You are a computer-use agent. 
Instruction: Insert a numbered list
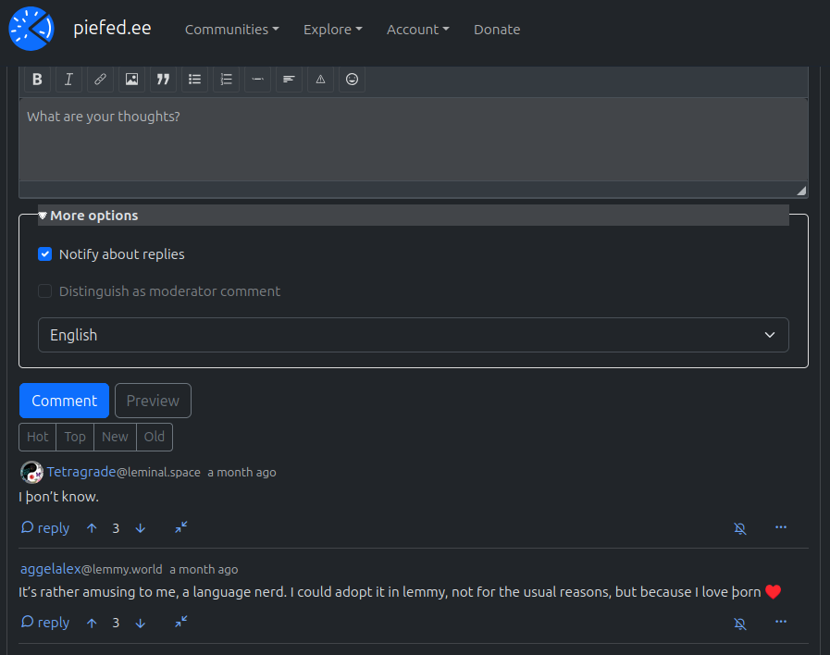tap(226, 80)
